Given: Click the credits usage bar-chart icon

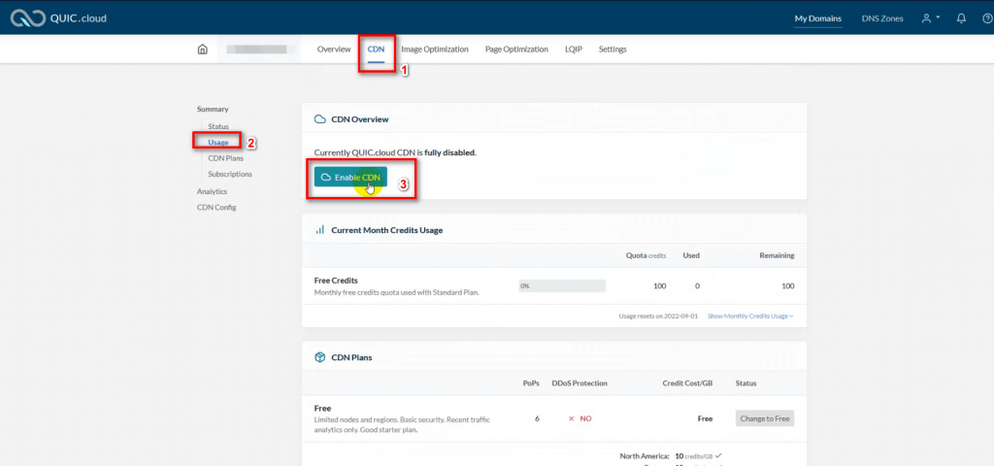Looking at the screenshot, I should (320, 229).
